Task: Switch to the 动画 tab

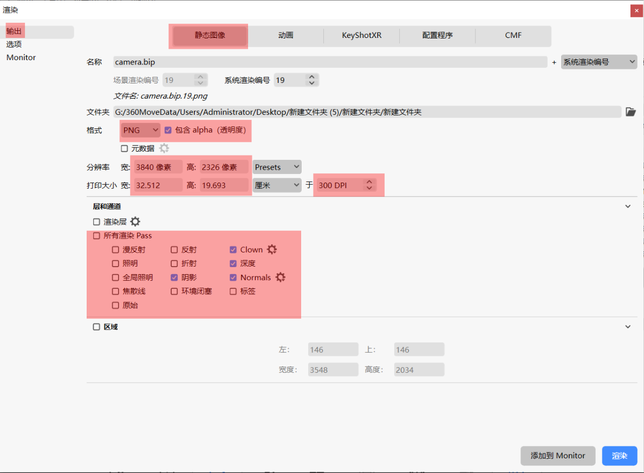Action: [x=286, y=35]
